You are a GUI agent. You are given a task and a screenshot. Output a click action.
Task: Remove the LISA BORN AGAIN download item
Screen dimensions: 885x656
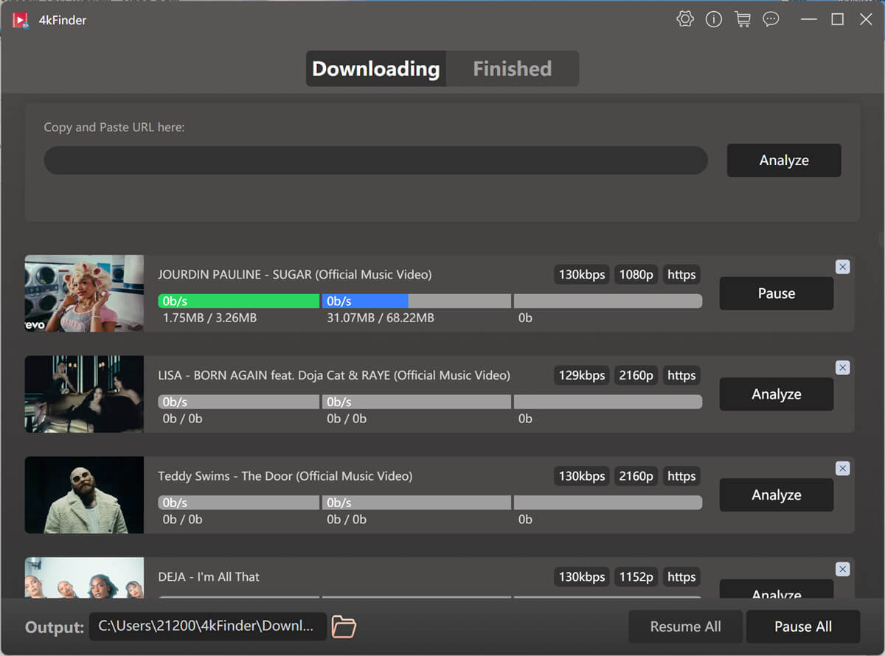[842, 368]
